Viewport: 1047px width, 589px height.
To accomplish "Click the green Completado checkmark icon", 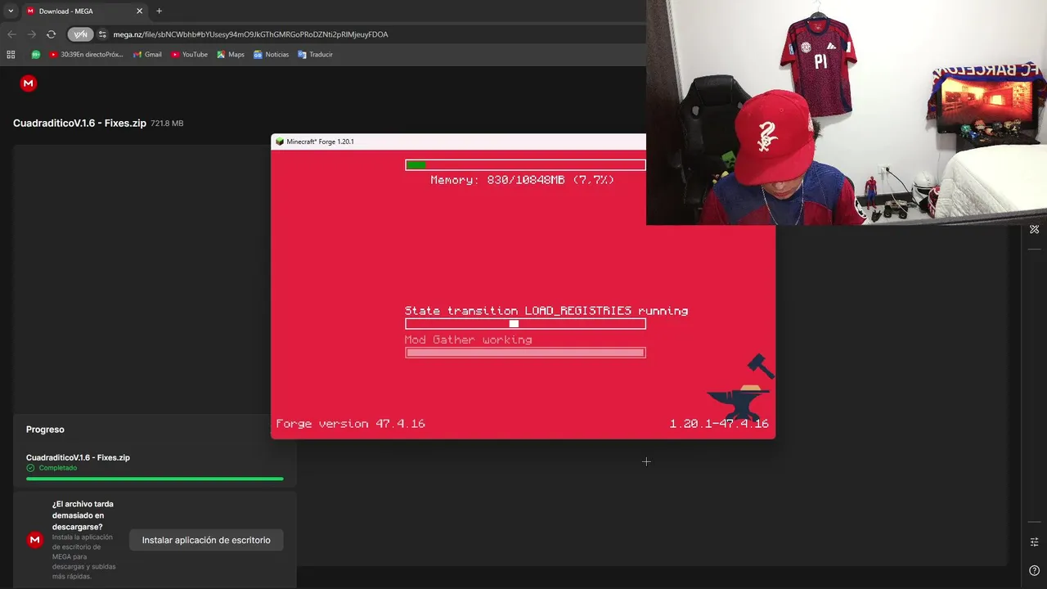I will (x=30, y=468).
